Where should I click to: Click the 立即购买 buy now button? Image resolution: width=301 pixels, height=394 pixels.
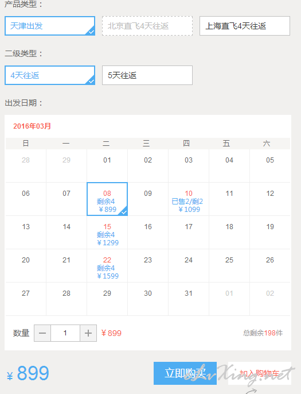coord(185,373)
